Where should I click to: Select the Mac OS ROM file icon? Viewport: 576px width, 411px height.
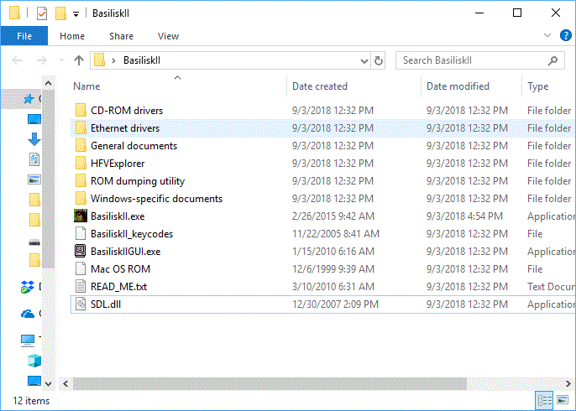[x=81, y=268]
